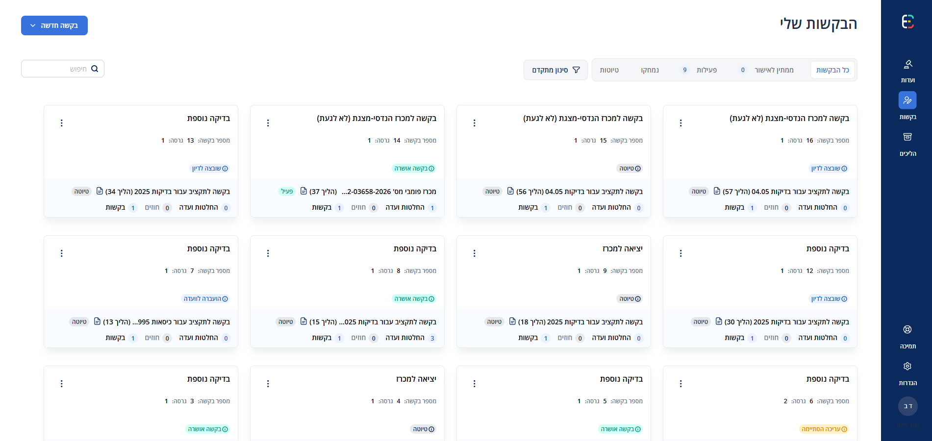Screen dimensions: 932x441
Task: Open the ועדות sidebar icon
Action: click(x=907, y=64)
